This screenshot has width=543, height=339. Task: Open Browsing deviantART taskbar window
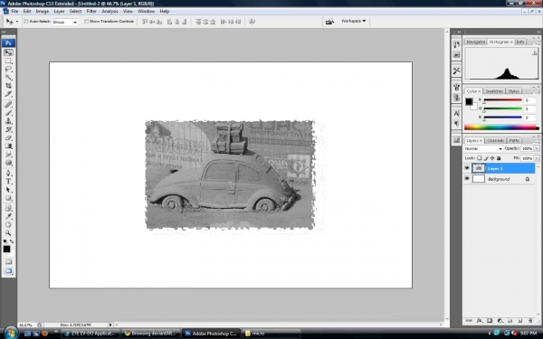pos(151,334)
